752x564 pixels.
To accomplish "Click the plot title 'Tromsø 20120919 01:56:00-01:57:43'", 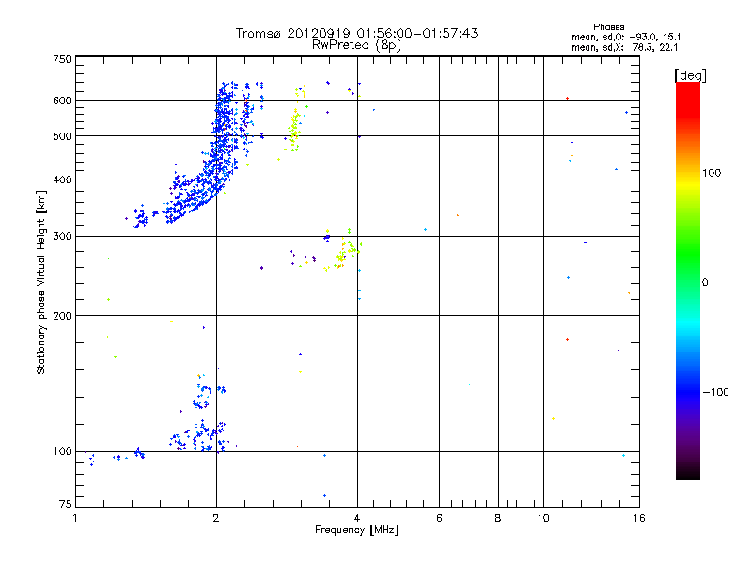I will pyautogui.click(x=356, y=33).
